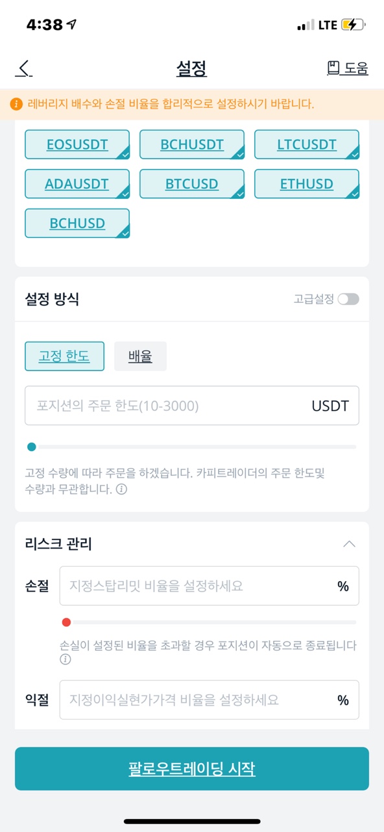Screen dimensions: 384x832
Task: Deselect the BTCUSD trading pair
Action: coord(192,184)
